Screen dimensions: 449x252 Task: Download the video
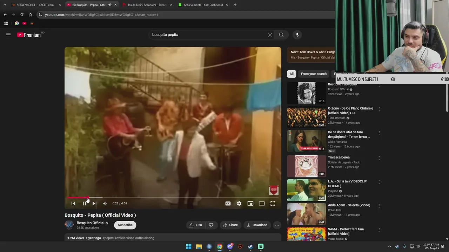tap(257, 225)
